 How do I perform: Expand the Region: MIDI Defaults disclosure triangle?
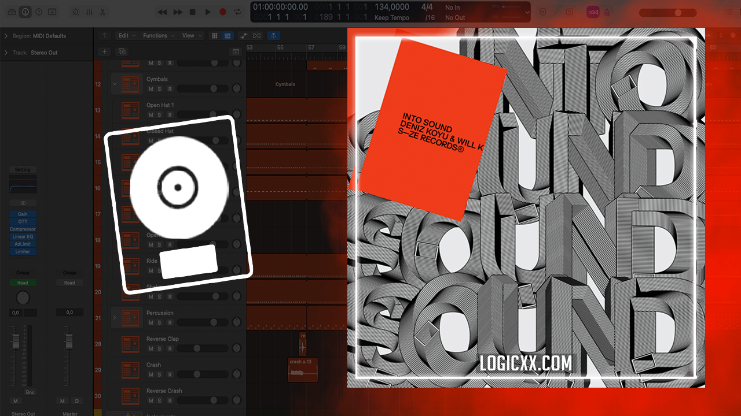click(x=6, y=36)
